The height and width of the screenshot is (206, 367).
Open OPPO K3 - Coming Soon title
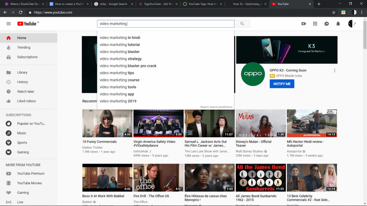point(288,70)
